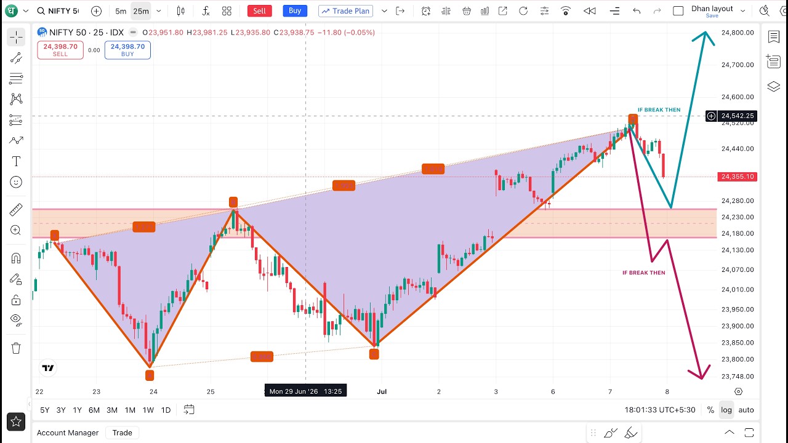The width and height of the screenshot is (788, 443).
Task: Select the 1D date range
Action: click(x=166, y=410)
